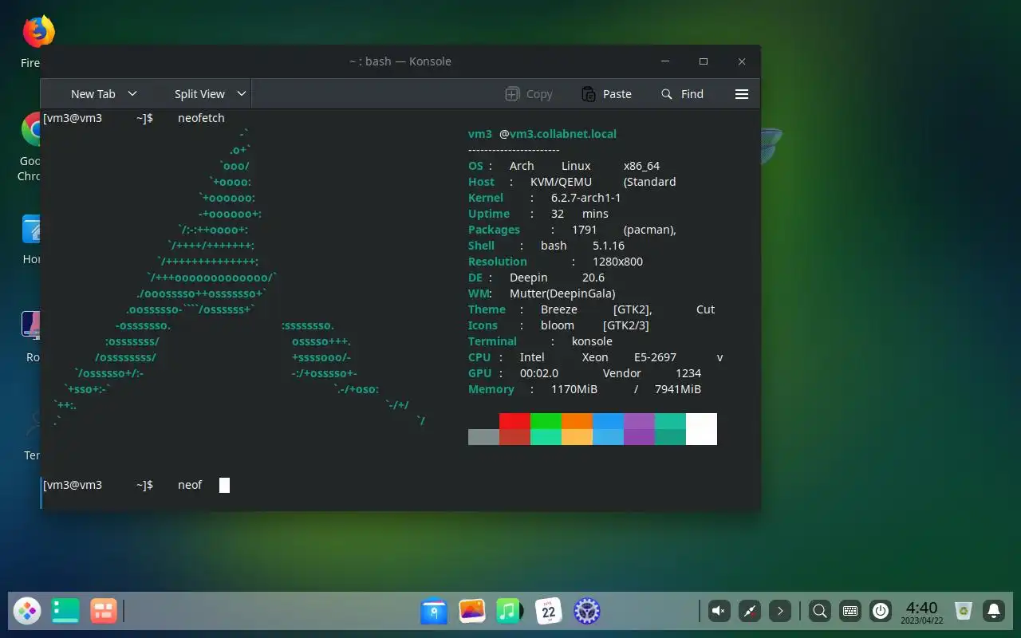Image resolution: width=1021 pixels, height=638 pixels.
Task: Click the Host 'KVM/QEMU' value
Action: 561,182
